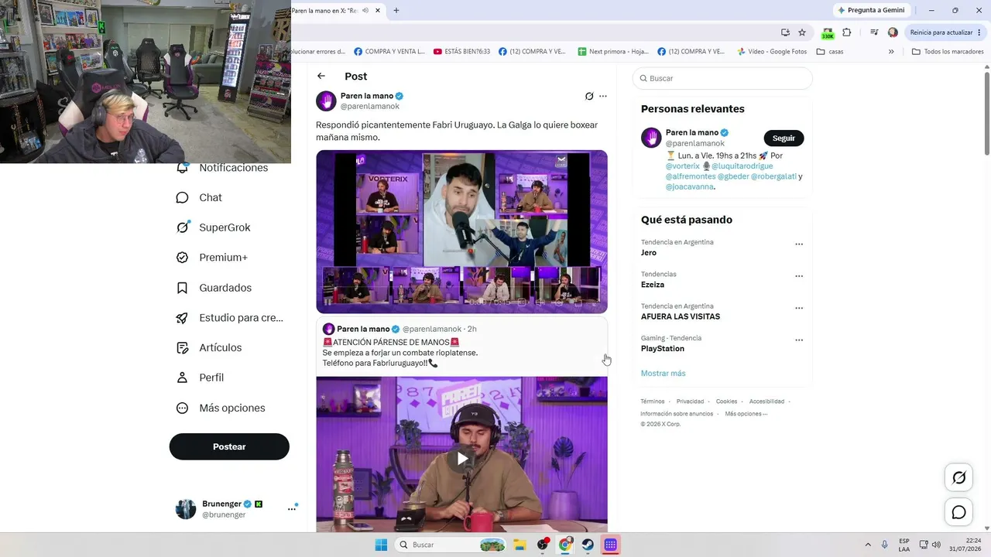Click Paren la mano post author avatar
991x557 pixels.
point(326,101)
